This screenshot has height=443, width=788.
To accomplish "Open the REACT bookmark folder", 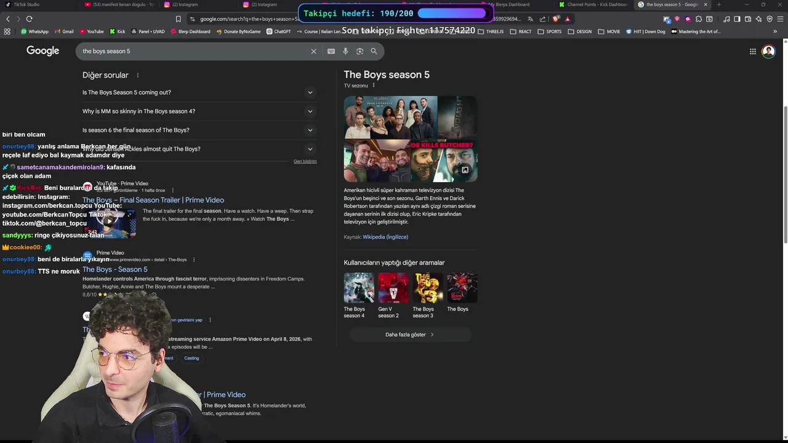I will pyautogui.click(x=521, y=31).
